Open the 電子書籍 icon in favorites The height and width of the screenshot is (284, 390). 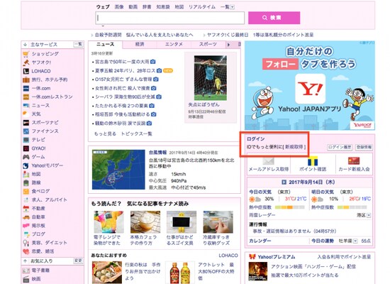pyautogui.click(x=26, y=271)
